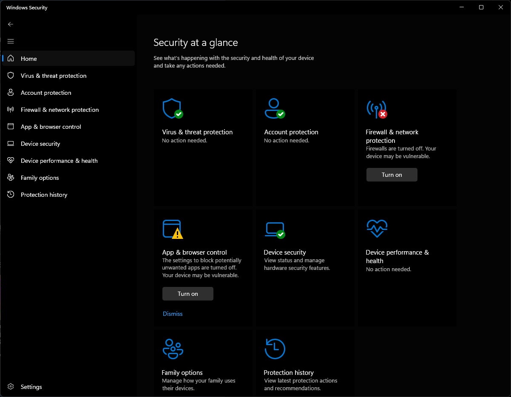Viewport: 511px width, 397px height.
Task: Open the App & browser control card title
Action: coord(194,252)
